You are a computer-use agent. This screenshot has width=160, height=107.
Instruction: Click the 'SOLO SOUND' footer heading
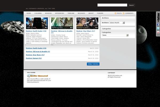pos(31,72)
